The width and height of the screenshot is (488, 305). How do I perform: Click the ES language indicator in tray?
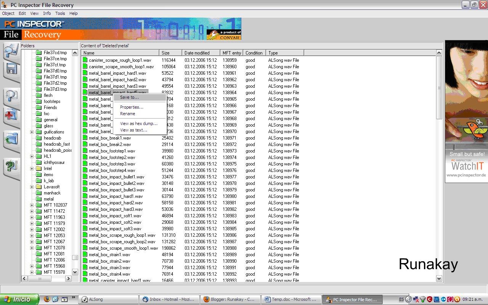click(x=401, y=300)
